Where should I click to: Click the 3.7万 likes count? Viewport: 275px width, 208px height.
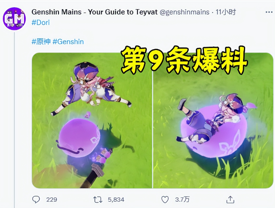(182, 200)
